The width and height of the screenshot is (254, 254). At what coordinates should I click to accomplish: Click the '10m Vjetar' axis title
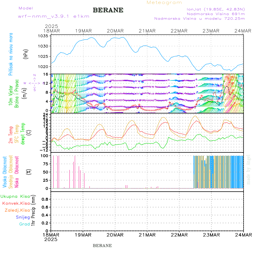tap(10, 95)
